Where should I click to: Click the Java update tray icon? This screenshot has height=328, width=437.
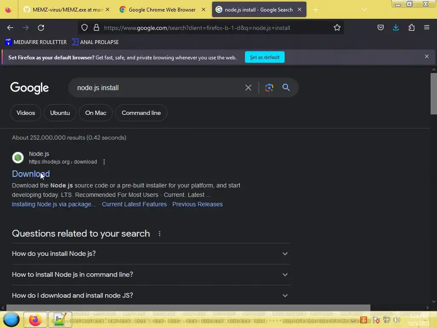coord(364,320)
